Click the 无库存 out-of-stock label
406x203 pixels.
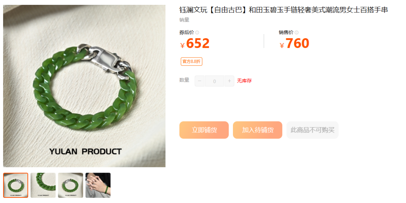tap(244, 81)
